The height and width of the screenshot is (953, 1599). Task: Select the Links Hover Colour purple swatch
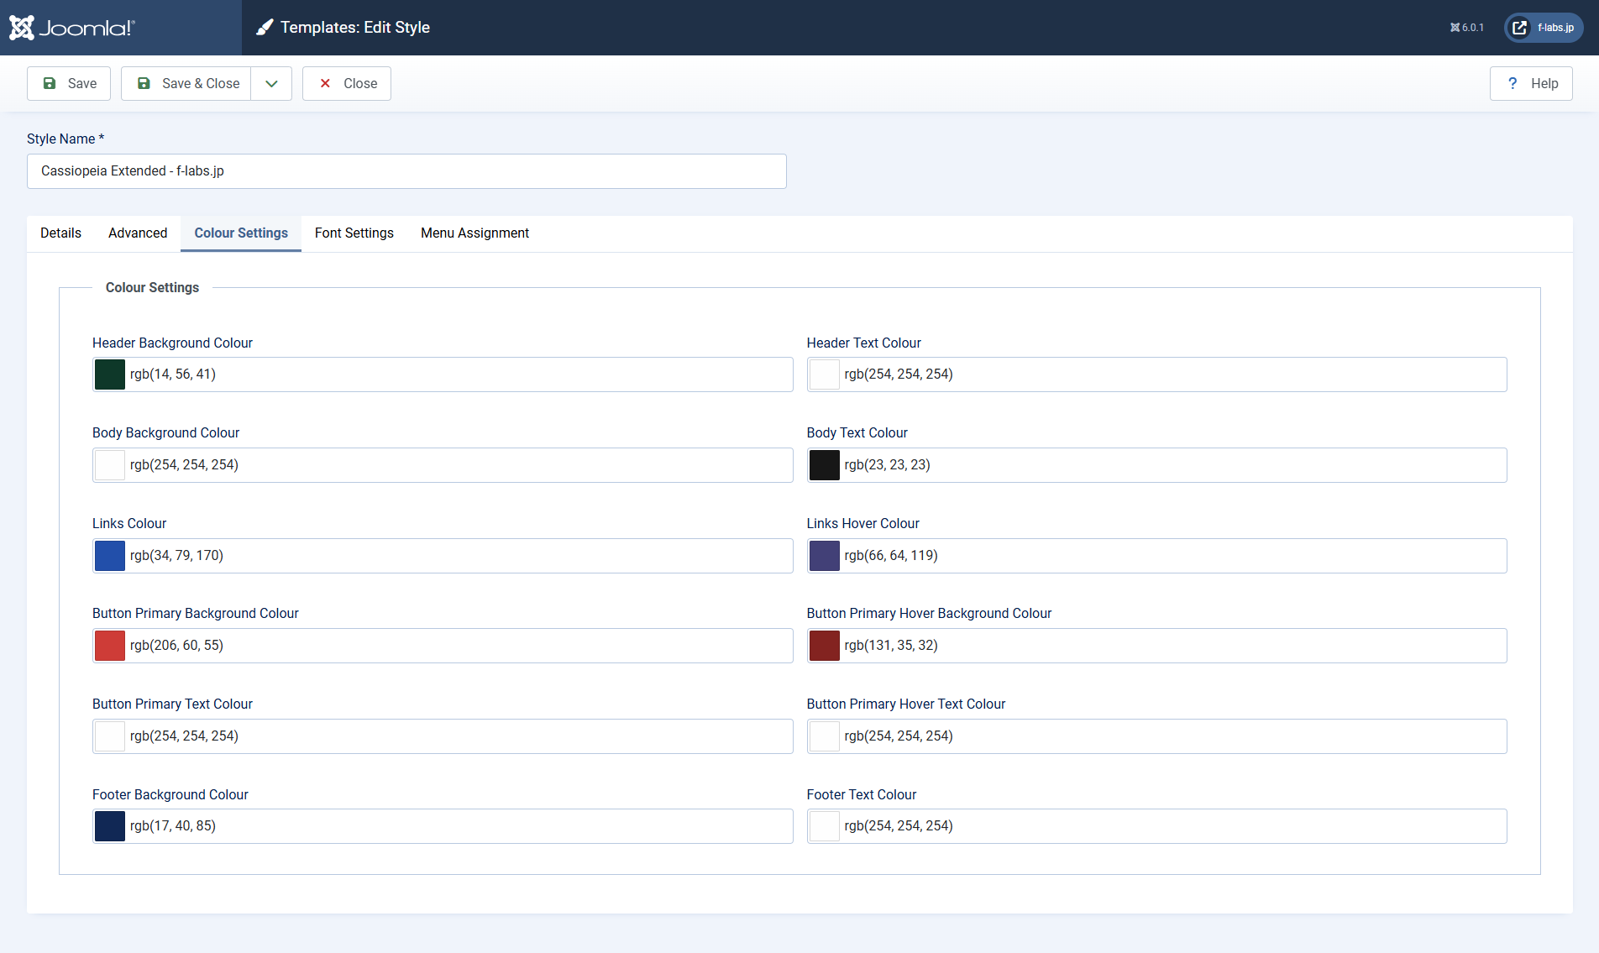pos(824,556)
